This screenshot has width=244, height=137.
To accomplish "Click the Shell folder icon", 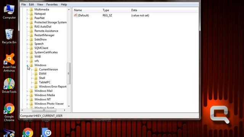I will [x=36, y=78].
